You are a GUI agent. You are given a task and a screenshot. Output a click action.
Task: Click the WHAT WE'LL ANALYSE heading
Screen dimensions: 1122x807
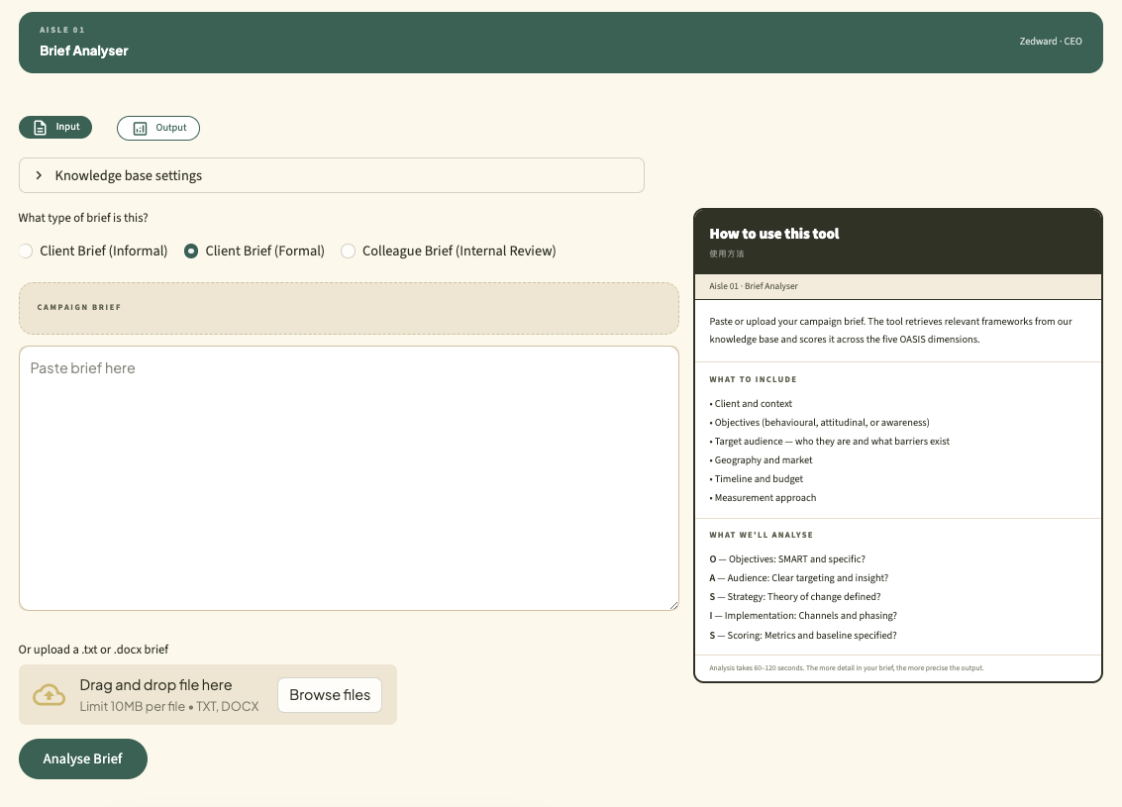coord(761,535)
